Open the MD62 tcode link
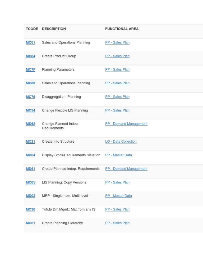The height and width of the screenshot is (270, 203). (x=30, y=124)
